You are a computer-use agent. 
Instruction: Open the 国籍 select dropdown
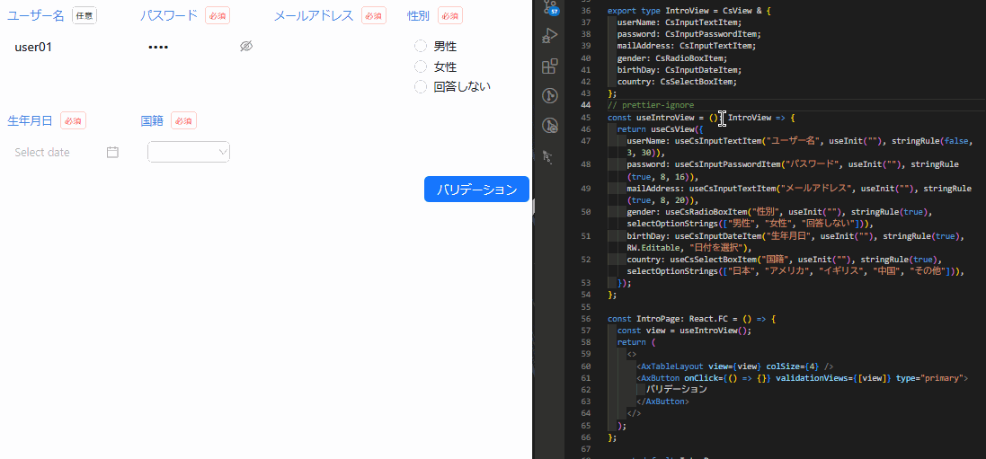tap(189, 152)
